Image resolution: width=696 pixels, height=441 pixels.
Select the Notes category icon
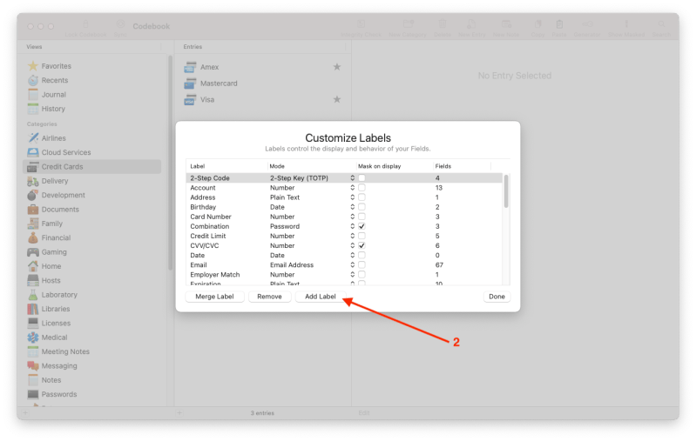click(33, 380)
